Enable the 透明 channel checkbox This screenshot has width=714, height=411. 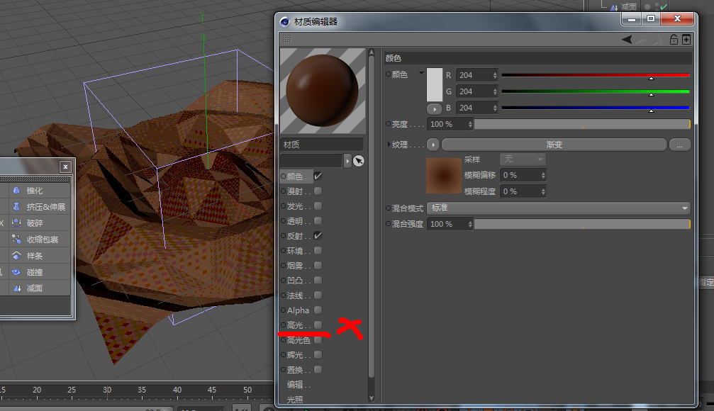coord(318,221)
